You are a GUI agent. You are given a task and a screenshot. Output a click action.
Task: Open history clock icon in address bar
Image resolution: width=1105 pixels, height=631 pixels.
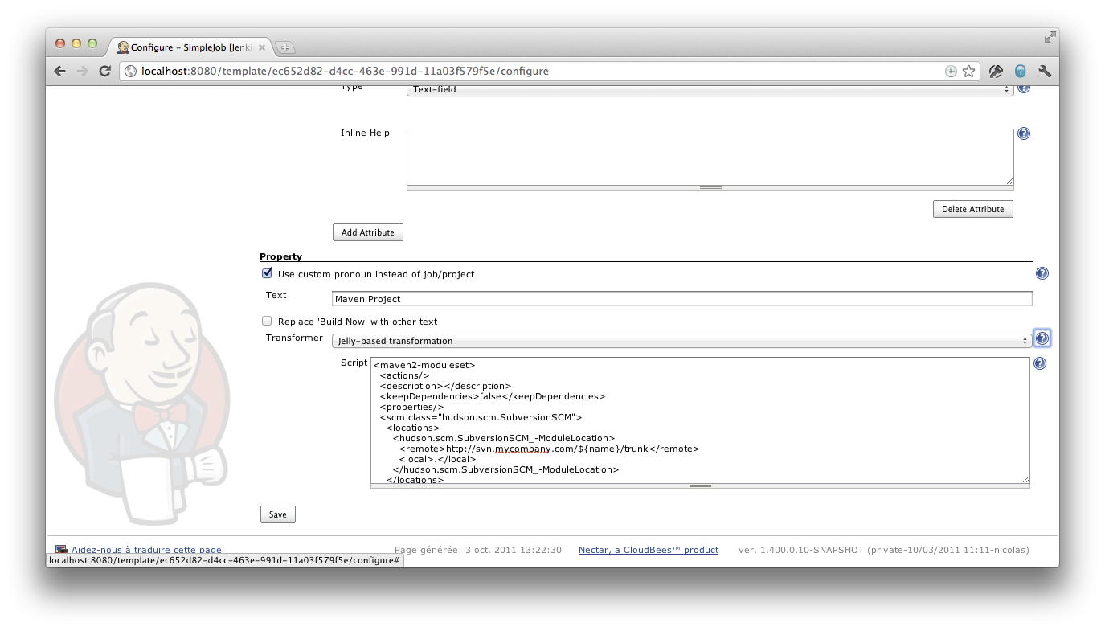click(x=951, y=71)
